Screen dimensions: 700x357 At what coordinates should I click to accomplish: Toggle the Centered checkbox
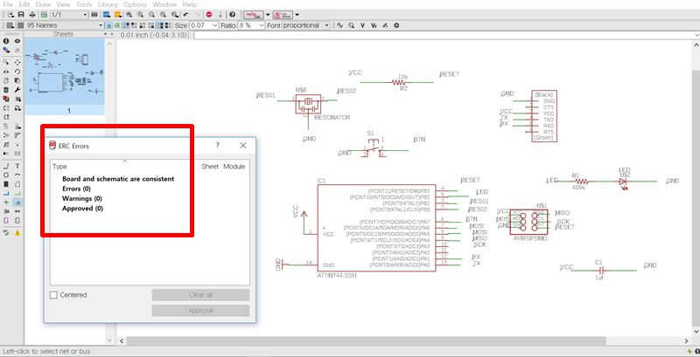[54, 295]
